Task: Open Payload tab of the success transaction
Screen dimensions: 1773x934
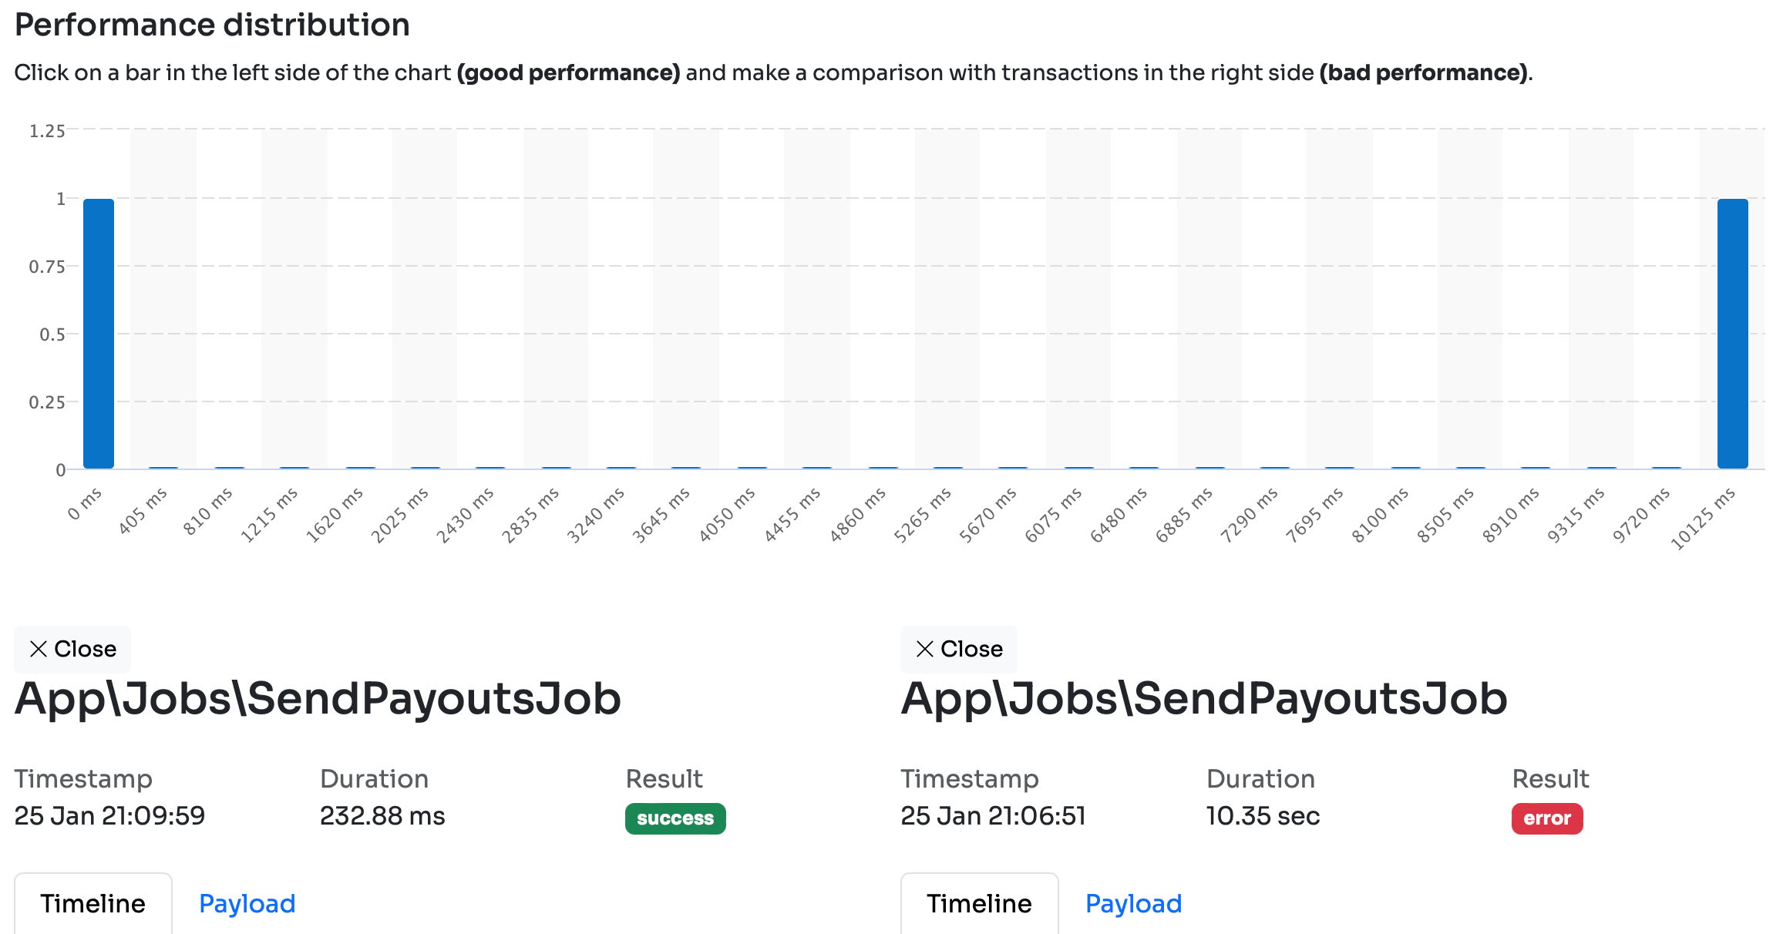Action: tap(247, 903)
